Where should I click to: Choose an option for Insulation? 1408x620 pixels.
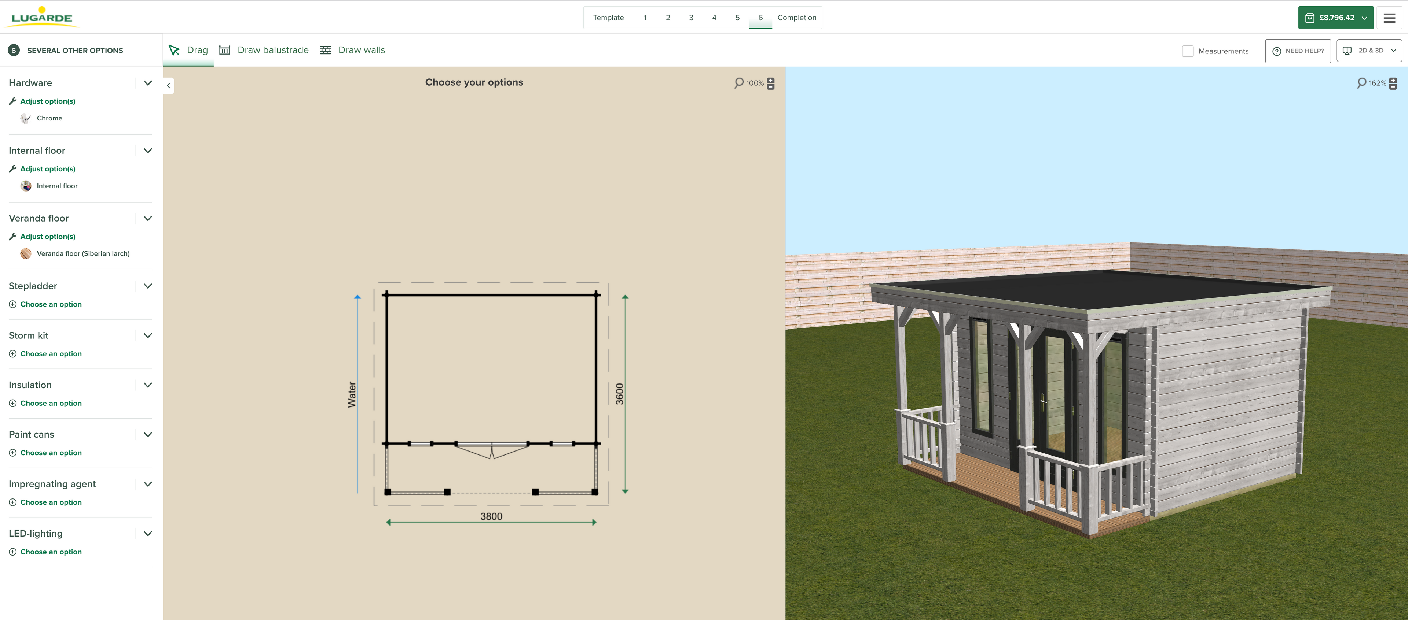[50, 403]
